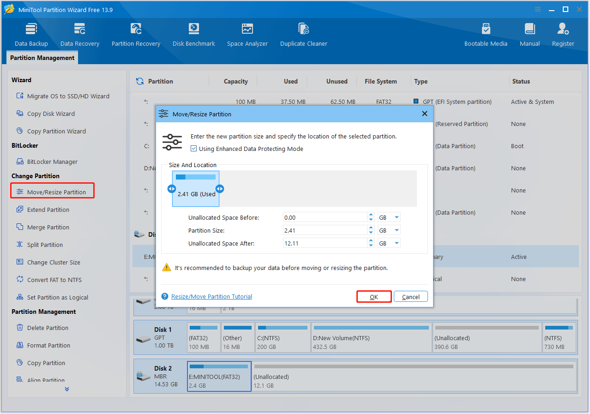This screenshot has height=414, width=590.
Task: Sort by Unused column header
Action: tap(337, 81)
